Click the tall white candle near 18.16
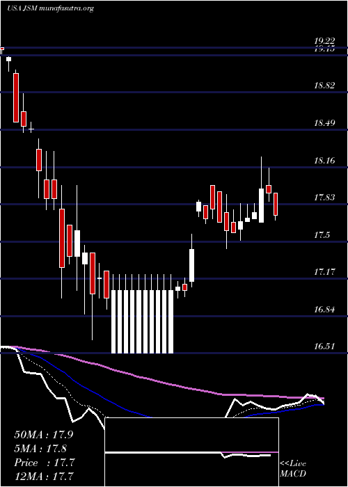This screenshot has height=487, width=348. [261, 205]
